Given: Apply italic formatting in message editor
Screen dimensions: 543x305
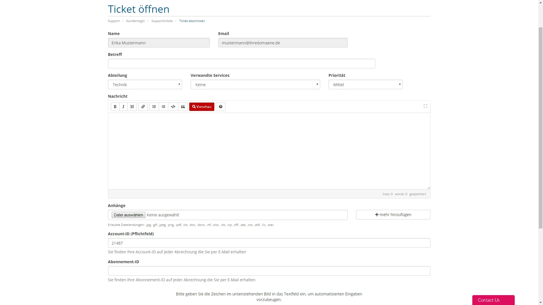Looking at the screenshot, I should click(123, 107).
